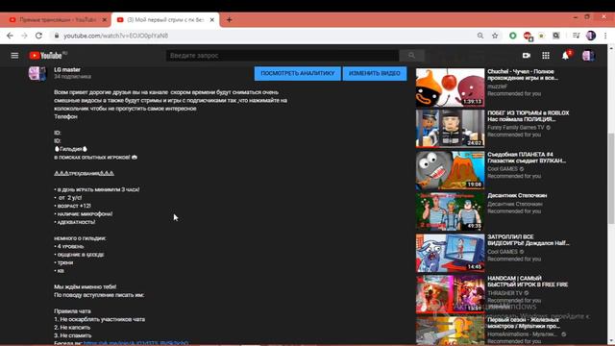
Task: Open the HANDCAM FREE FIRE video title
Action: click(528, 282)
